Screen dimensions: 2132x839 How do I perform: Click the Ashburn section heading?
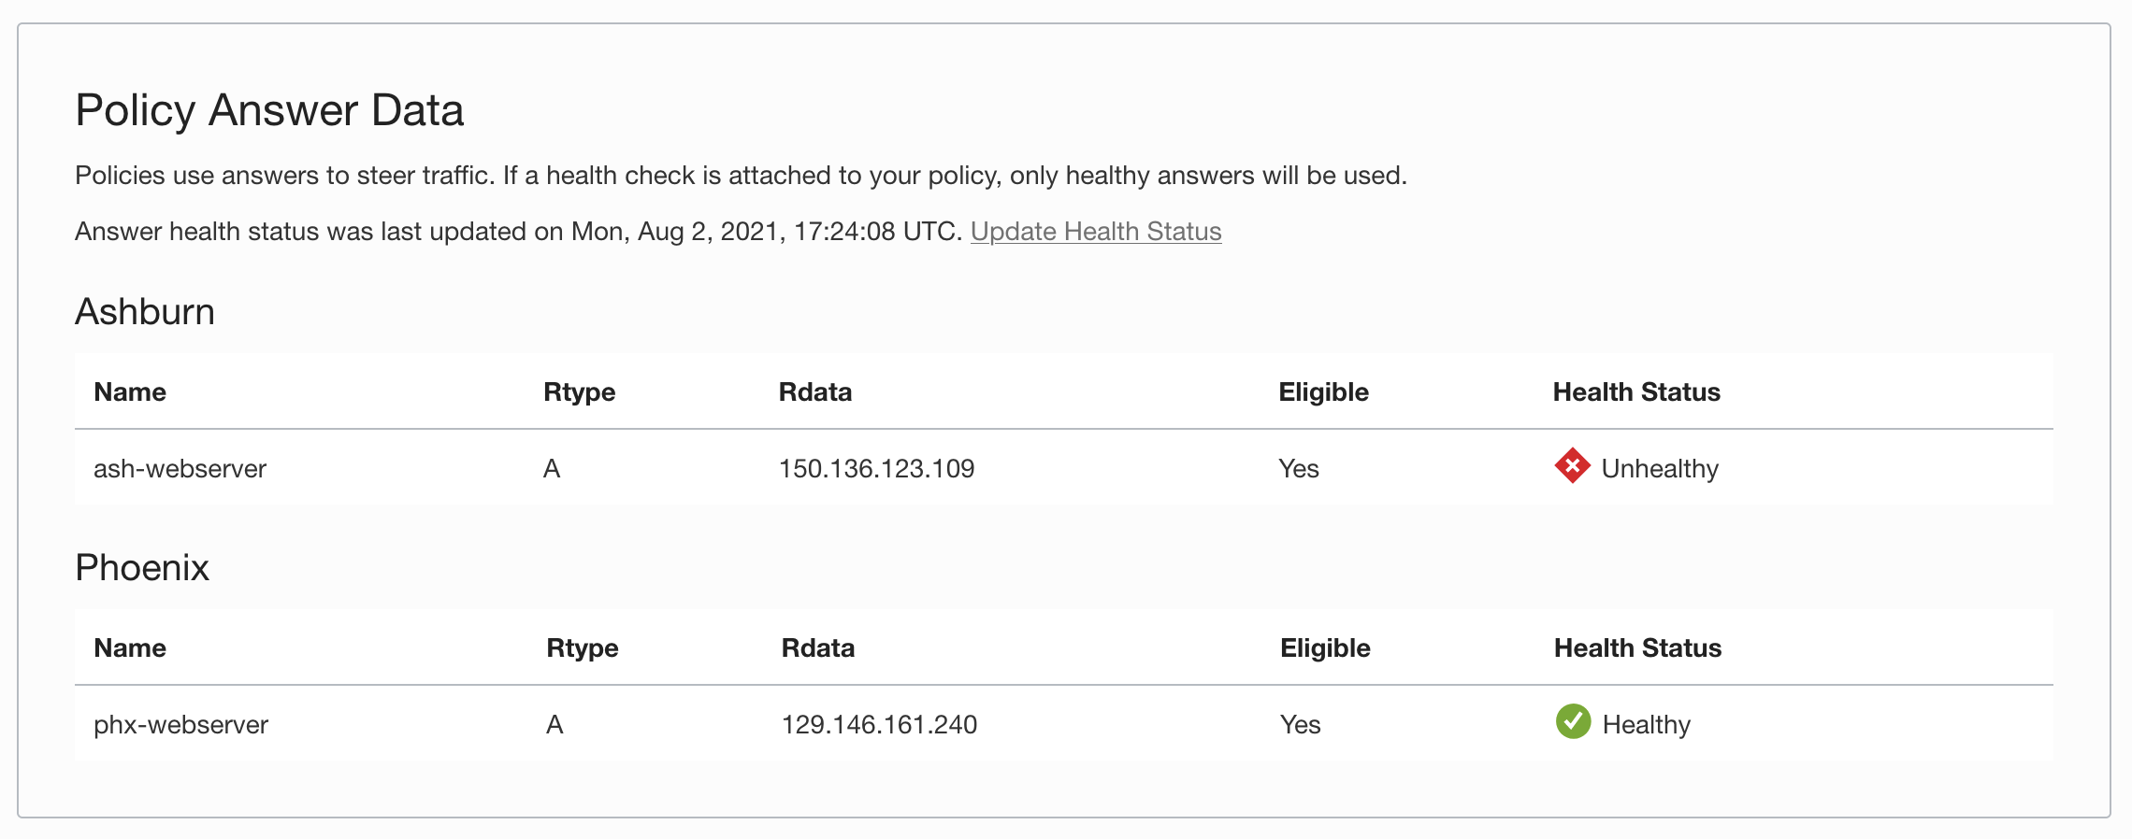pyautogui.click(x=145, y=312)
